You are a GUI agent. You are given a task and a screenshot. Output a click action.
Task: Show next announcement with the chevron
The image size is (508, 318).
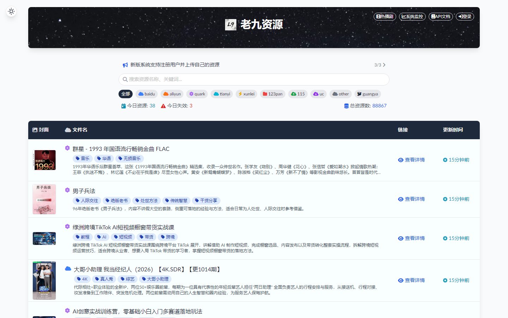pos(384,65)
